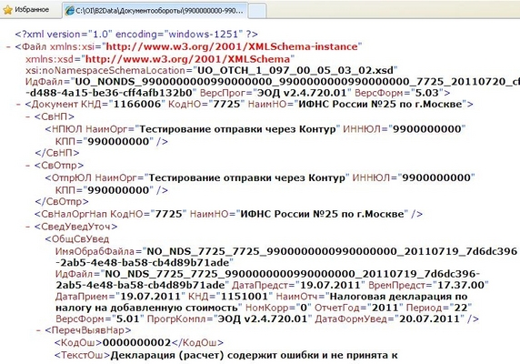Click the XMLSchema-instance namespace URL
520x364 pixels.
pos(232,46)
